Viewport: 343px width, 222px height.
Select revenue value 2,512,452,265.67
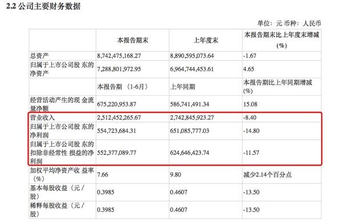pyautogui.click(x=119, y=118)
